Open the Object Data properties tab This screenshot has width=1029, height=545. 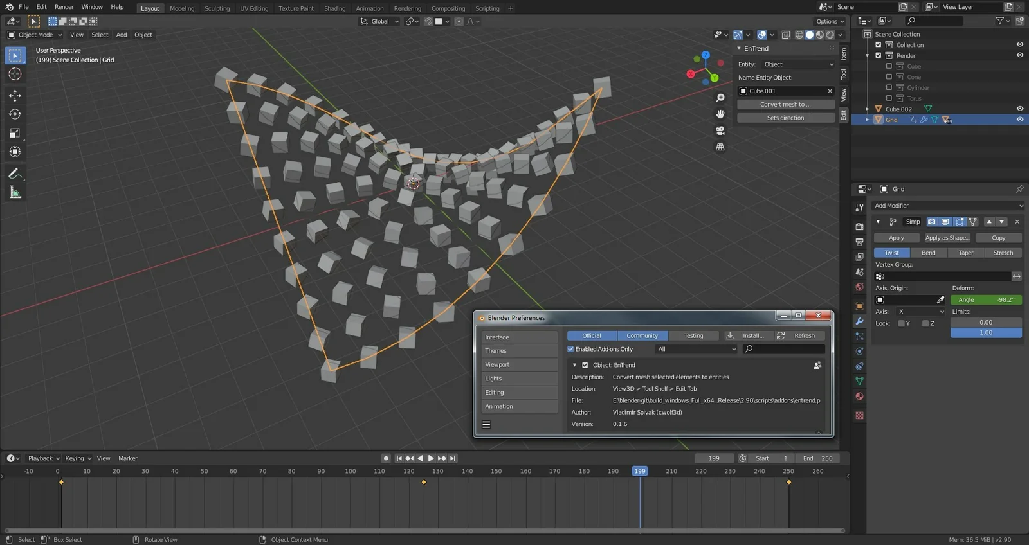tap(859, 381)
